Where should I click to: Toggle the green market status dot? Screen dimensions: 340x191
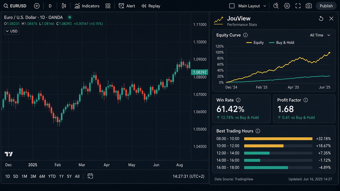70,18
